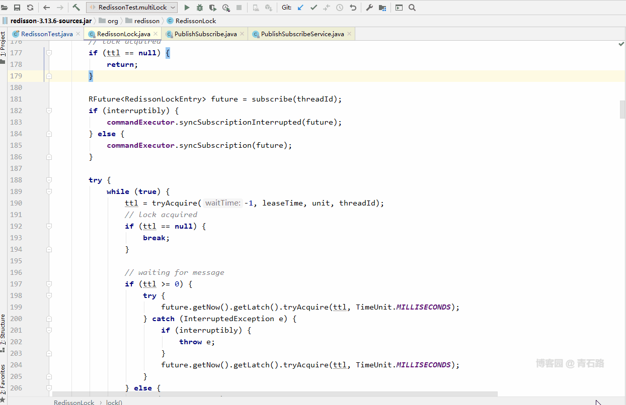Run the configuration with green play icon
Viewport: 626px width, 405px height.
(187, 8)
